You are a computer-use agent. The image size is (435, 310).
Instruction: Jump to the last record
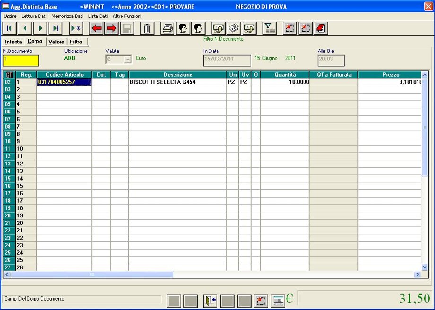pyautogui.click(x=55, y=28)
